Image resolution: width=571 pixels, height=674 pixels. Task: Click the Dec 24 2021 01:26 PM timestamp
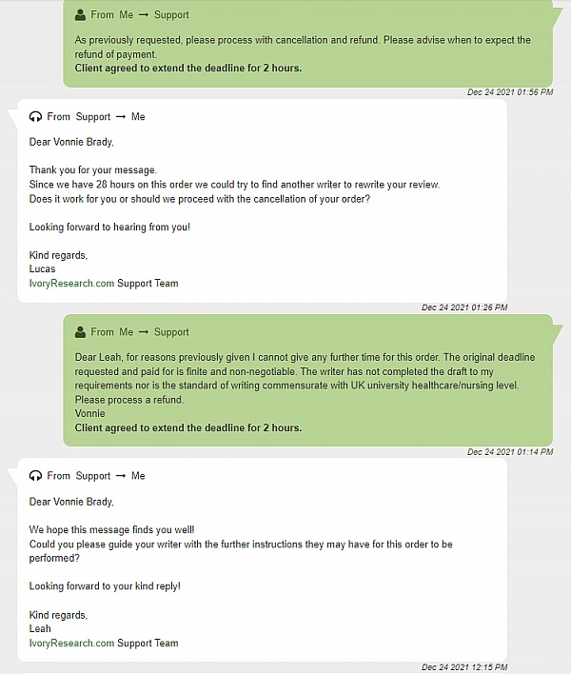464,307
